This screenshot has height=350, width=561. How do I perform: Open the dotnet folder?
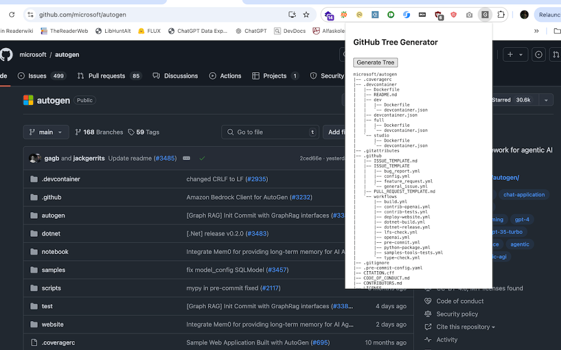coord(51,234)
